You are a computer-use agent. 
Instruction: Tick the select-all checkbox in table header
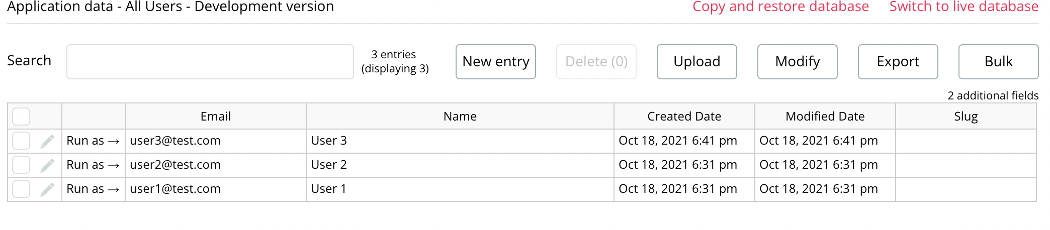pos(21,117)
